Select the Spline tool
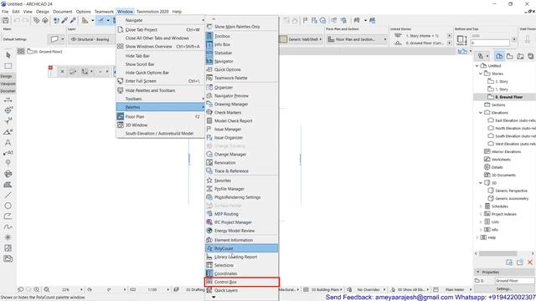This screenshot has height=301, width=536. (8, 227)
